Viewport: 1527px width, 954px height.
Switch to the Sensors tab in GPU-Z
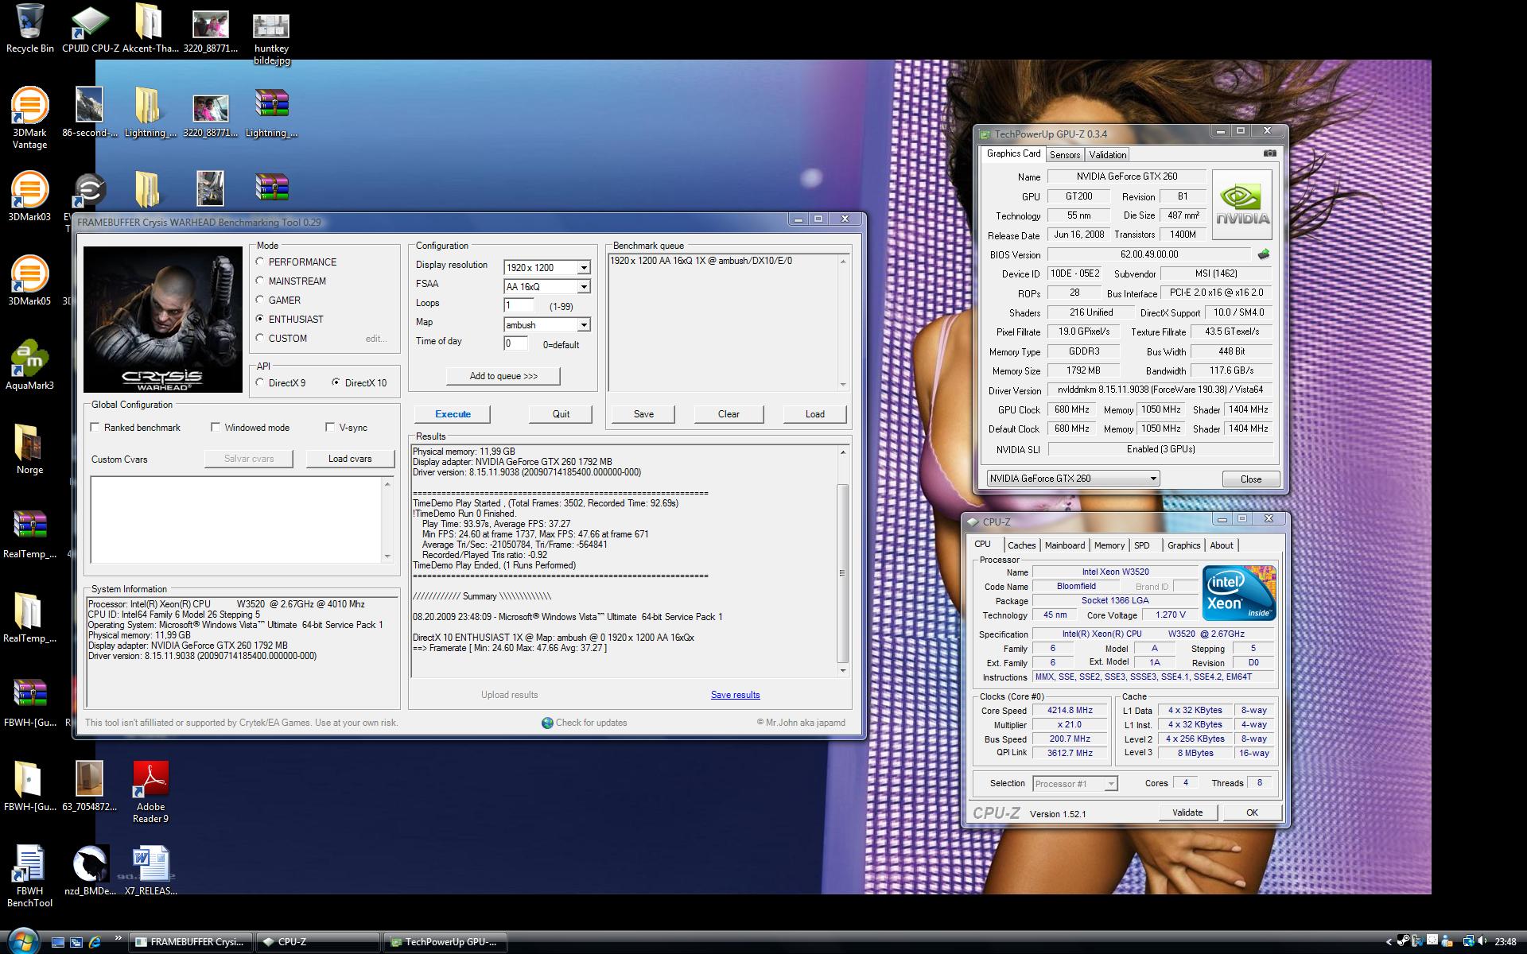point(1064,155)
